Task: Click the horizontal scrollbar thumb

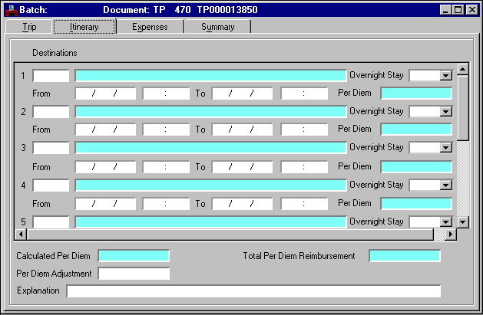Action: (x=230, y=235)
